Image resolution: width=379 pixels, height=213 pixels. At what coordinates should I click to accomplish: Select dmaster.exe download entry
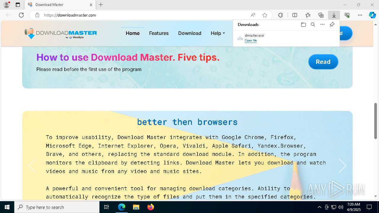[x=286, y=38]
